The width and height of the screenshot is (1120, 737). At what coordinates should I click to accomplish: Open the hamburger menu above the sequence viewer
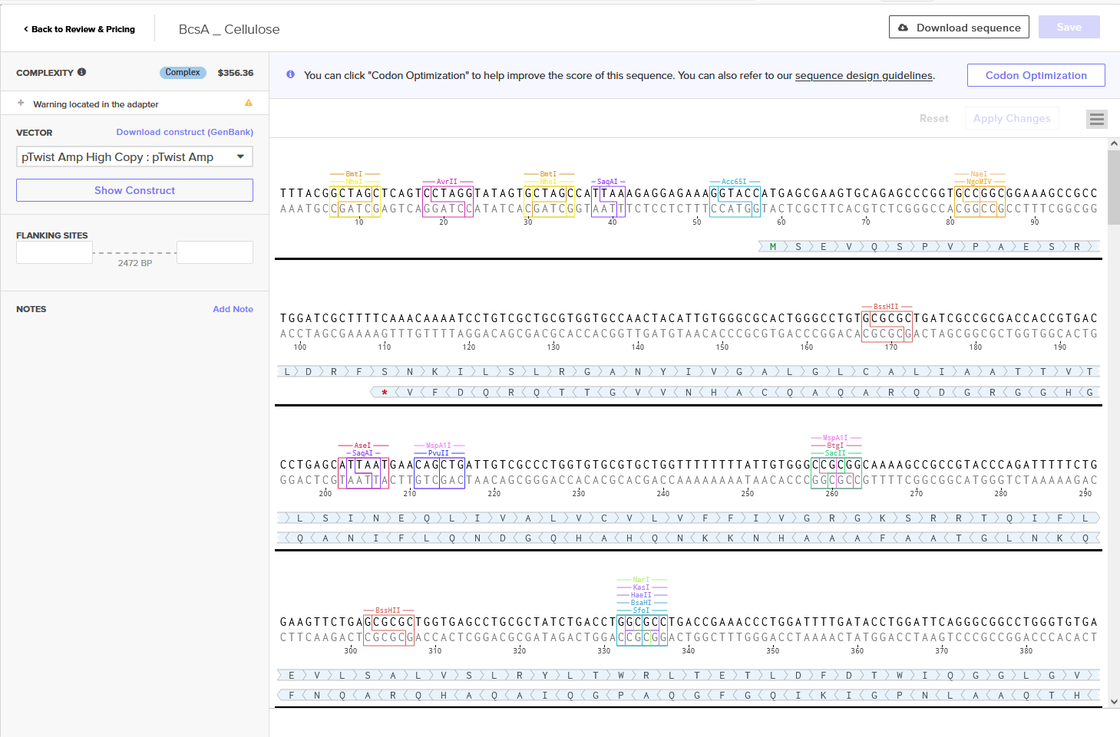[1096, 119]
